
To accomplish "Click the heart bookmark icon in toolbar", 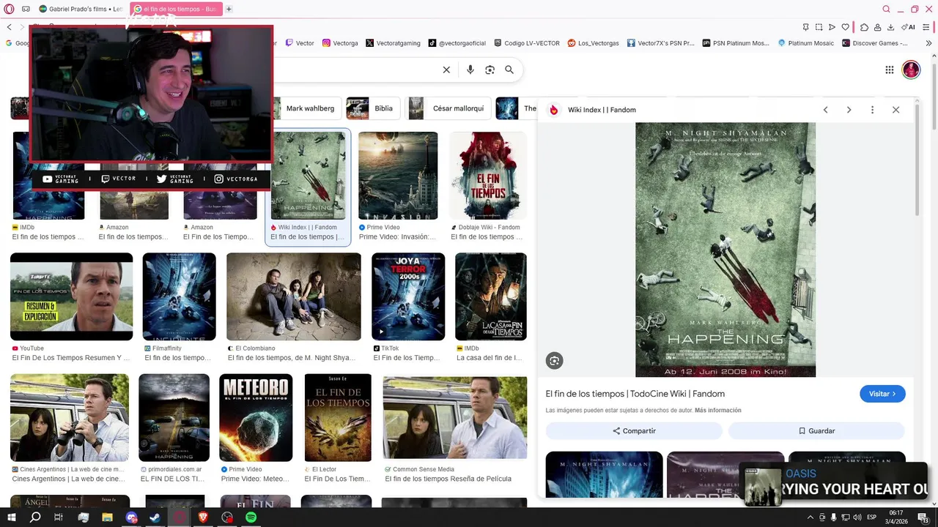I will point(845,27).
